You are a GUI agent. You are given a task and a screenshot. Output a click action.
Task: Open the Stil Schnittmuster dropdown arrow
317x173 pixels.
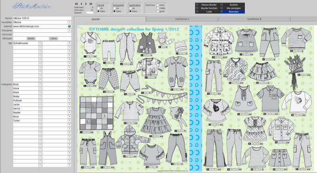(40, 43)
